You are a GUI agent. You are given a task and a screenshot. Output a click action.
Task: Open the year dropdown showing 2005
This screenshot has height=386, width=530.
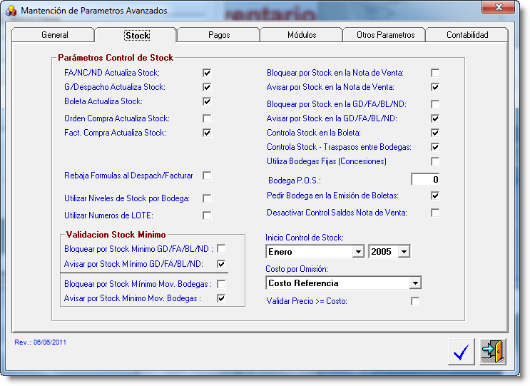point(404,252)
